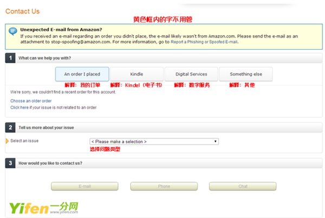The width and height of the screenshot is (325, 218).
Task: Click the 'Select an issue' label
Action: (x=24, y=141)
